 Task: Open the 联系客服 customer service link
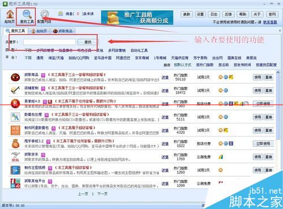tap(270, 22)
